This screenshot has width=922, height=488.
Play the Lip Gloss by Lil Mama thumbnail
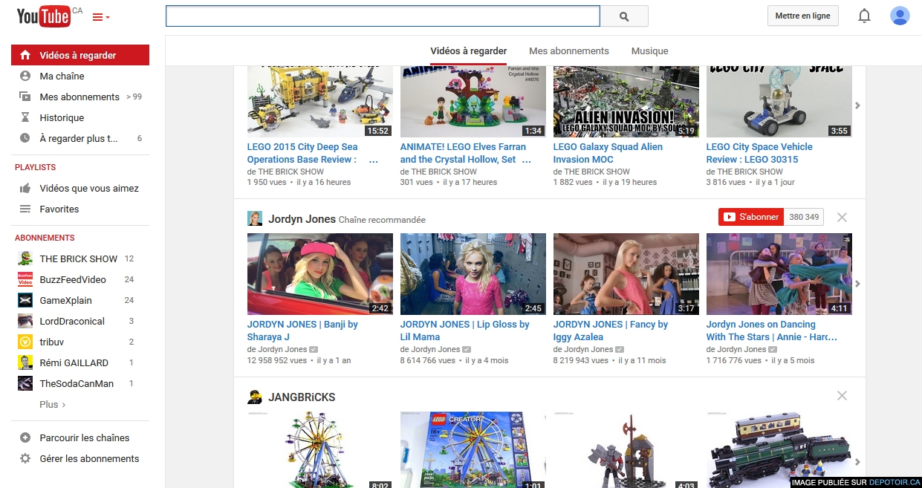(x=473, y=274)
